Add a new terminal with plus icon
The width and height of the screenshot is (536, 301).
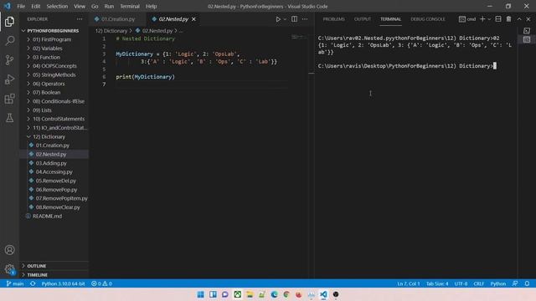pyautogui.click(x=482, y=19)
